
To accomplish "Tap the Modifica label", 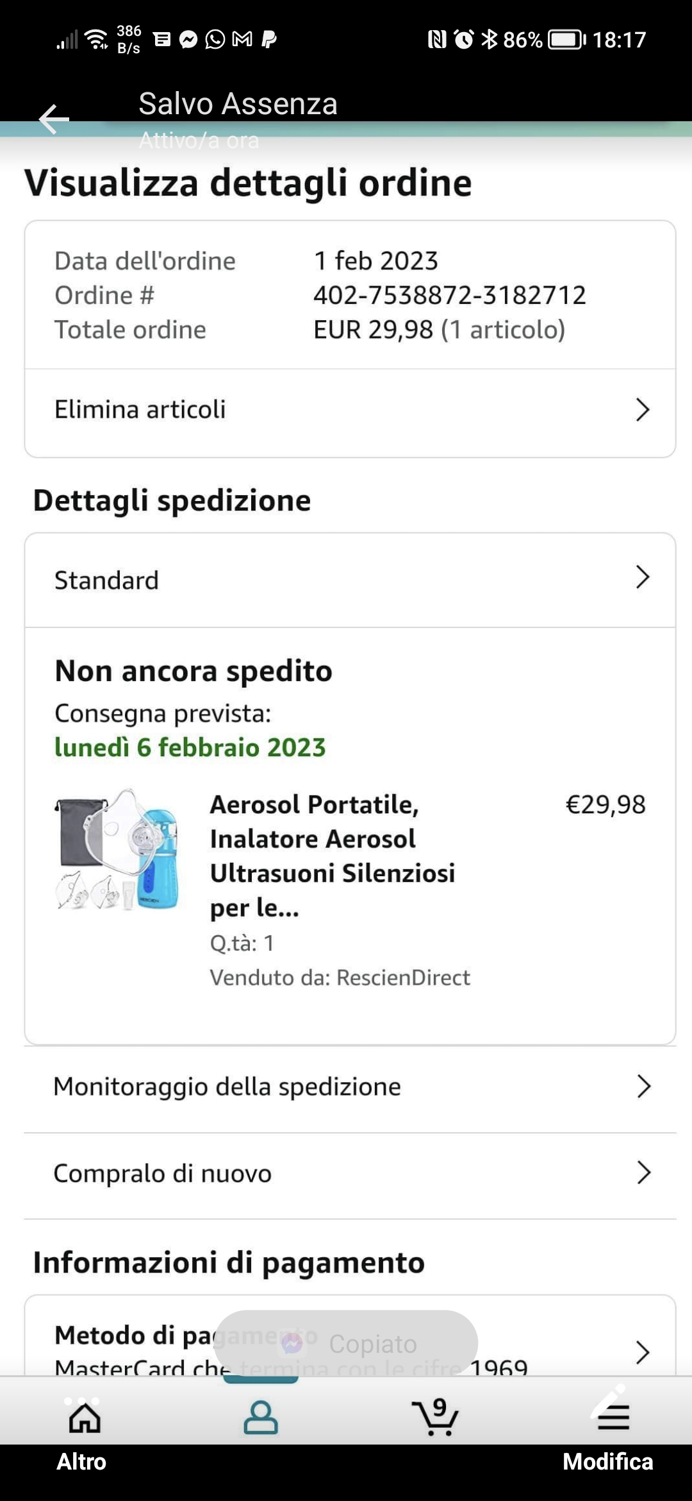I will tap(607, 1462).
